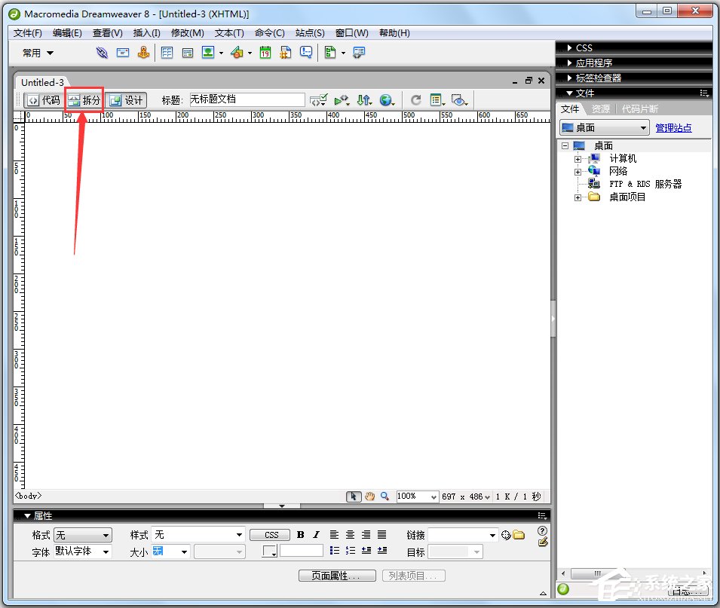Viewport: 720px width, 608px height.
Task: Open Preview in Browser with the globe icon
Action: click(385, 99)
